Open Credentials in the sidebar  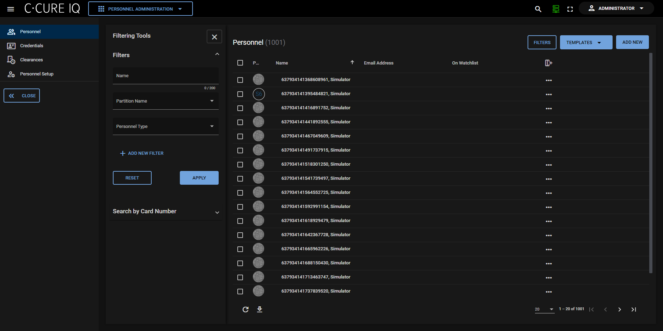click(x=31, y=46)
